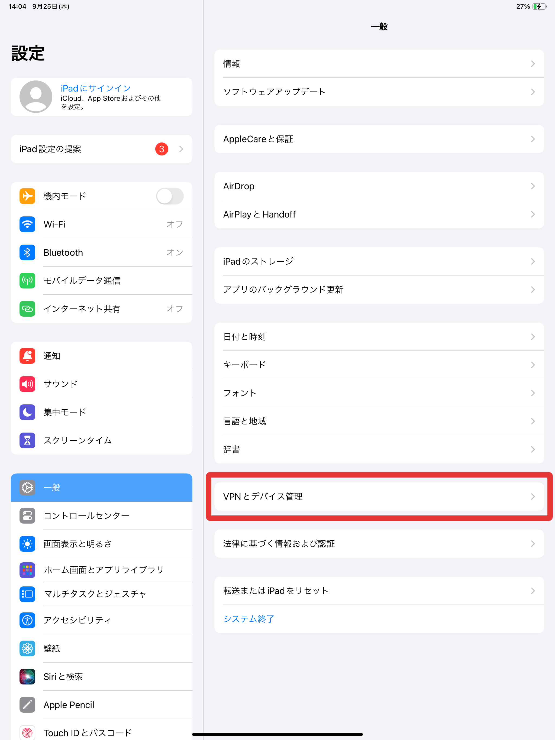Select the モバイルデータ通信 antenna icon
This screenshot has height=740, width=555.
pos(27,280)
